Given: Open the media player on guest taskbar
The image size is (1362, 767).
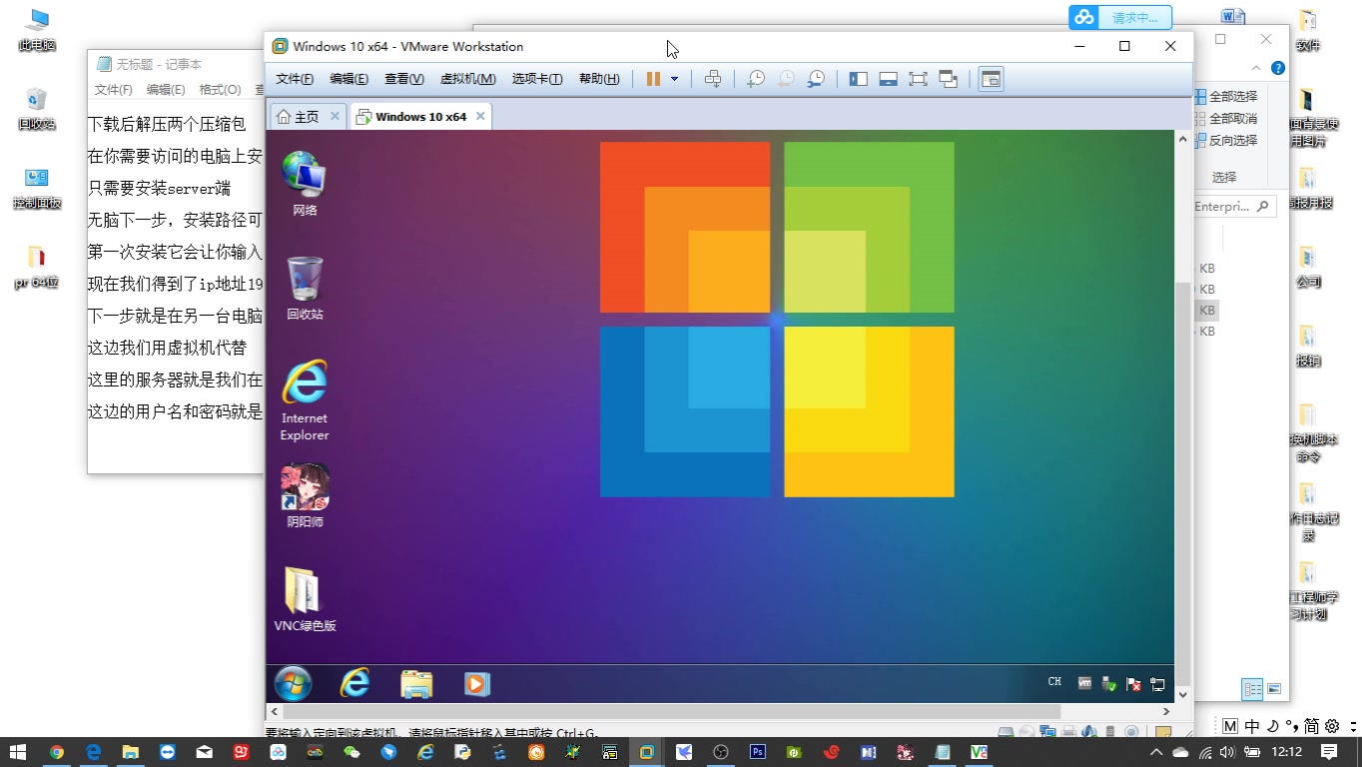Looking at the screenshot, I should tap(476, 683).
